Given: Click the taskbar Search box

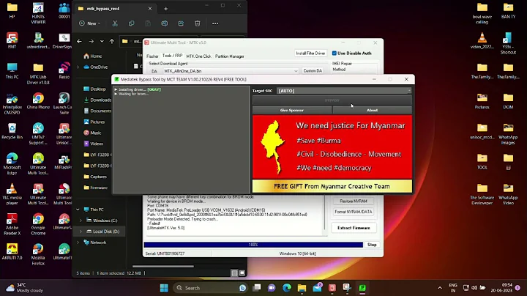Looking at the screenshot, I should coord(211,288).
